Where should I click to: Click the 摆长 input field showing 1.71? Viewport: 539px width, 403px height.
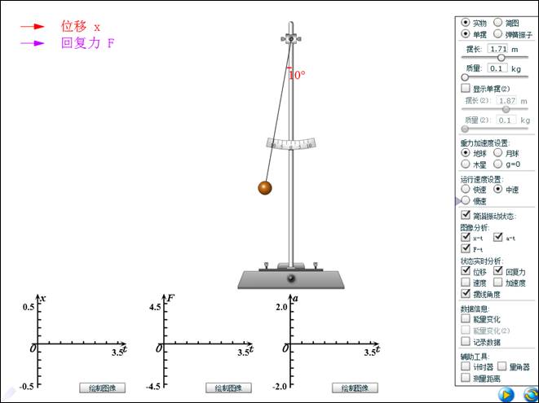tap(497, 49)
